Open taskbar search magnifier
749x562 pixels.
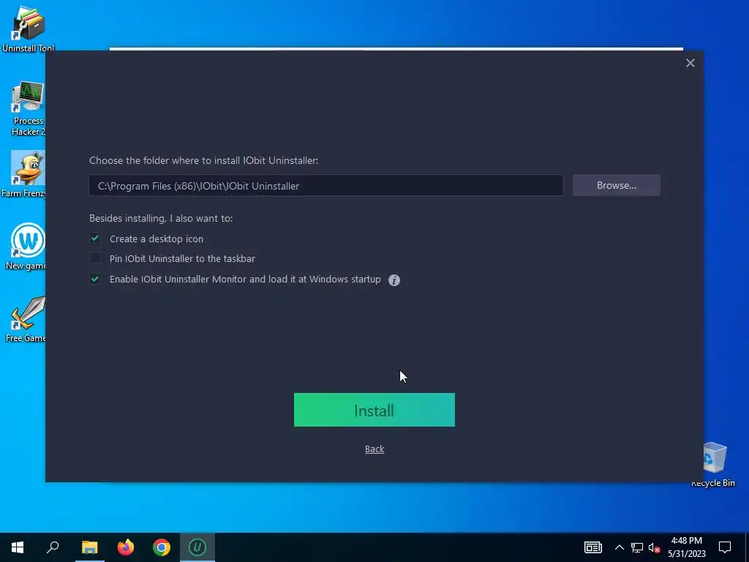(53, 547)
